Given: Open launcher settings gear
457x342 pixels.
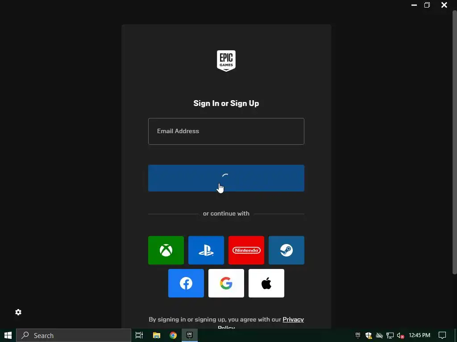Looking at the screenshot, I should 18,312.
